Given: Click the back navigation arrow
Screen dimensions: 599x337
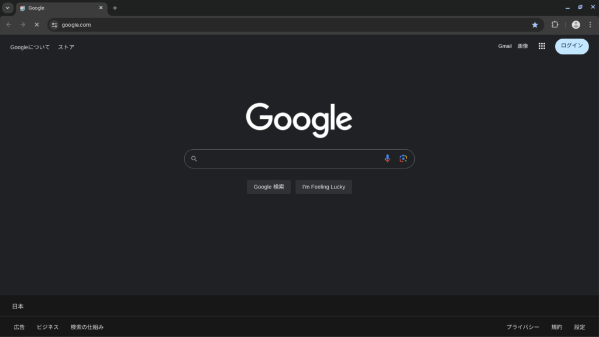Looking at the screenshot, I should [9, 25].
